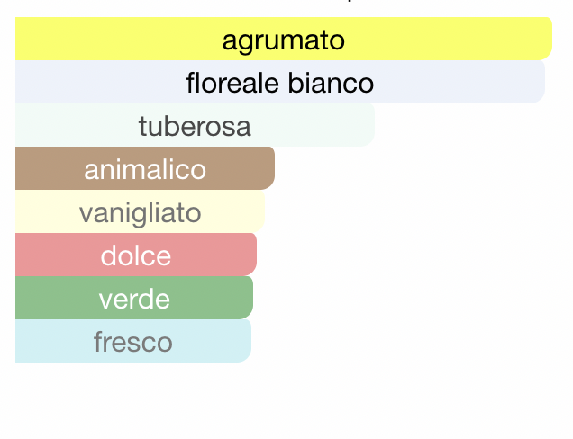Click right rounded end of agrumato bar
Image resolution: width=573 pixels, height=439 pixels.
(x=544, y=39)
